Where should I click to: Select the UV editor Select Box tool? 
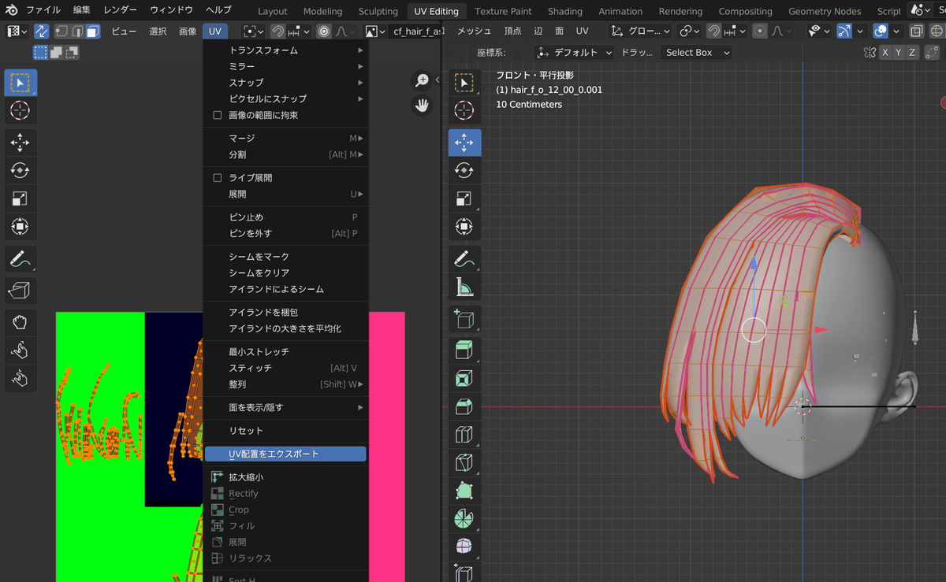point(20,83)
